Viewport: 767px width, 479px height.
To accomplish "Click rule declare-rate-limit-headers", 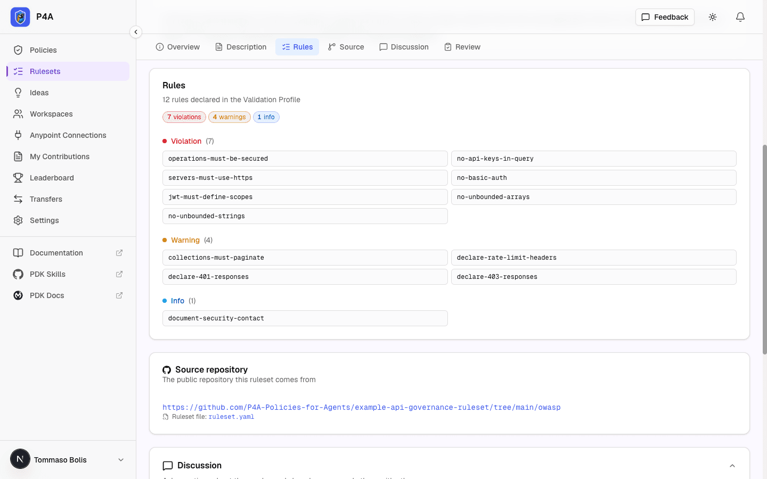I will (x=594, y=258).
